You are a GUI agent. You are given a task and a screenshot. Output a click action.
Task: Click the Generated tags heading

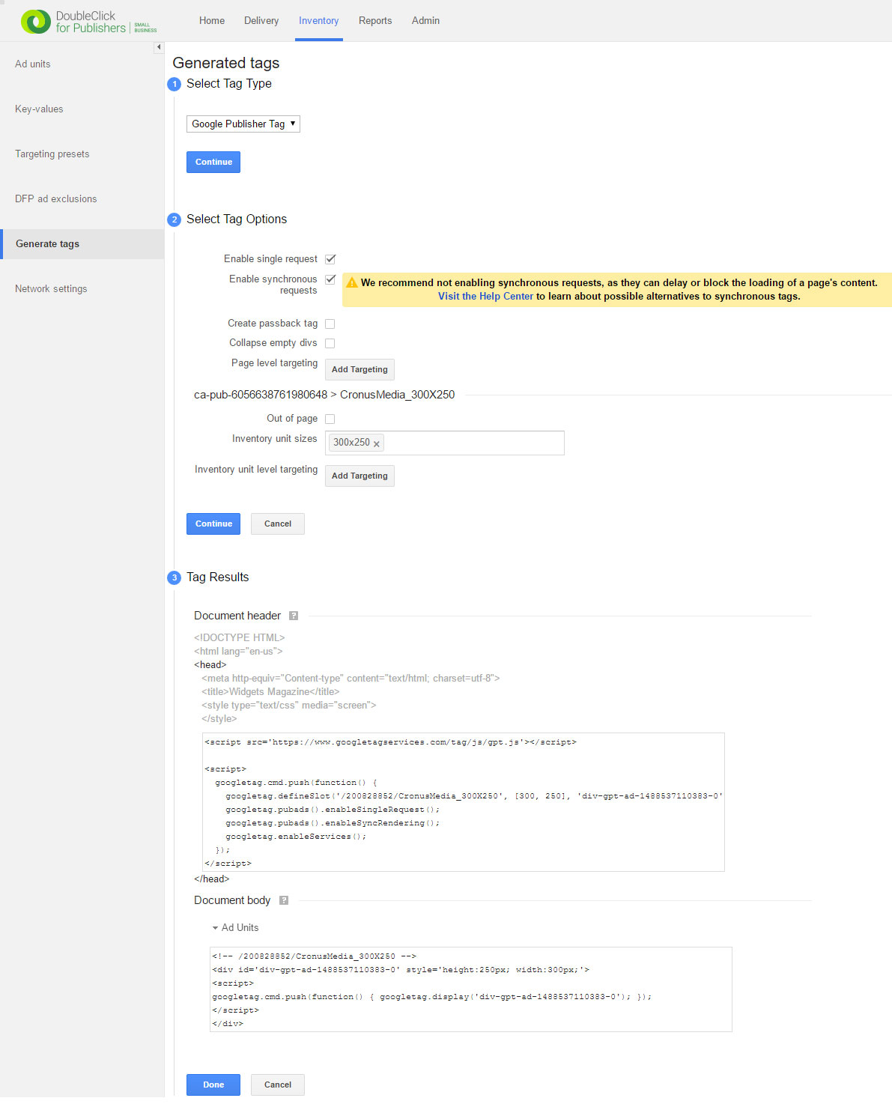pos(226,63)
